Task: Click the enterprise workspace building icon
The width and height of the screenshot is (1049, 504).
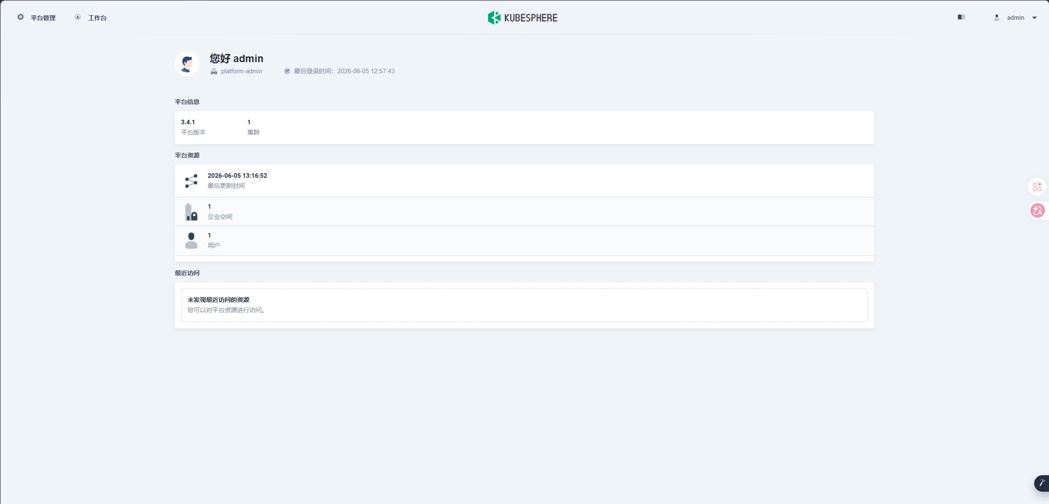Action: click(191, 212)
